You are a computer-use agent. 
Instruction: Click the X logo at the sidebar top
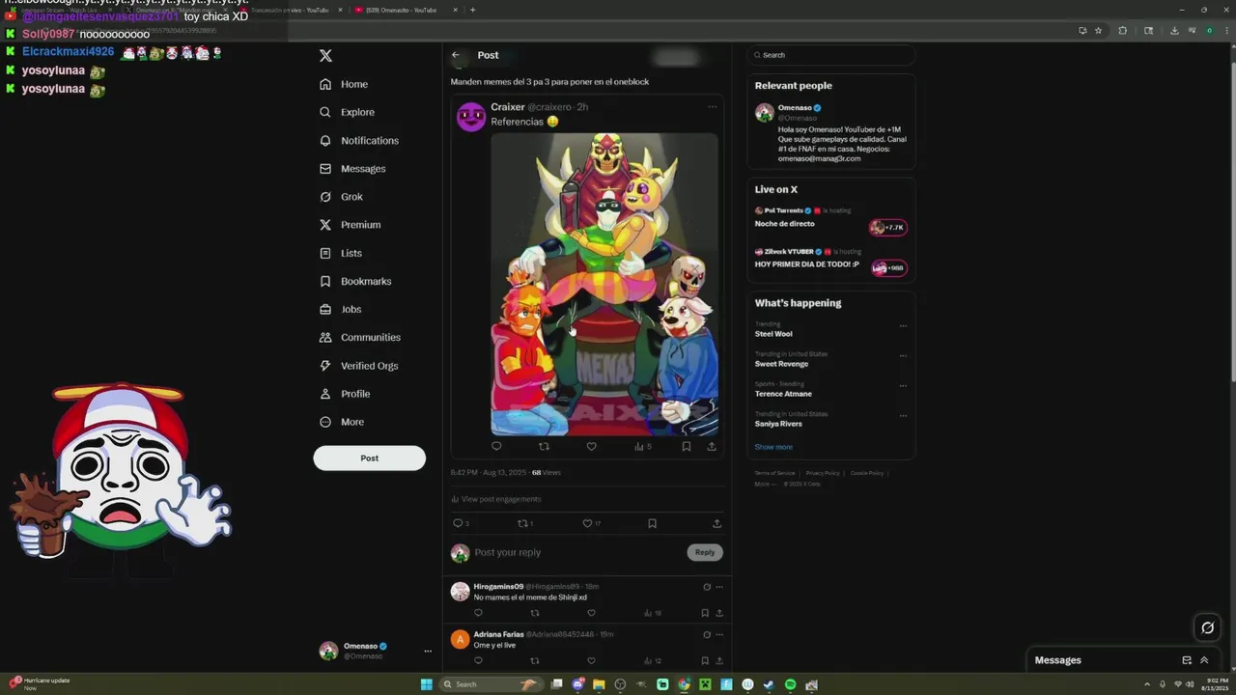[x=325, y=56]
